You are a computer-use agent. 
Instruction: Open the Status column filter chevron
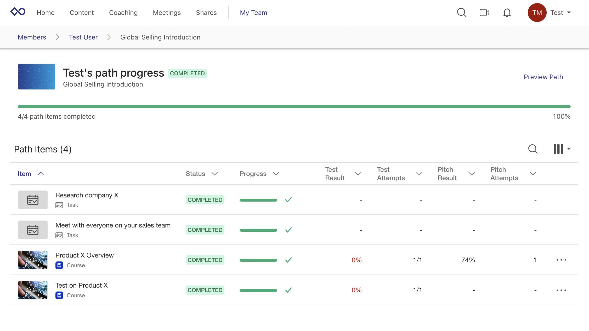[x=215, y=174]
